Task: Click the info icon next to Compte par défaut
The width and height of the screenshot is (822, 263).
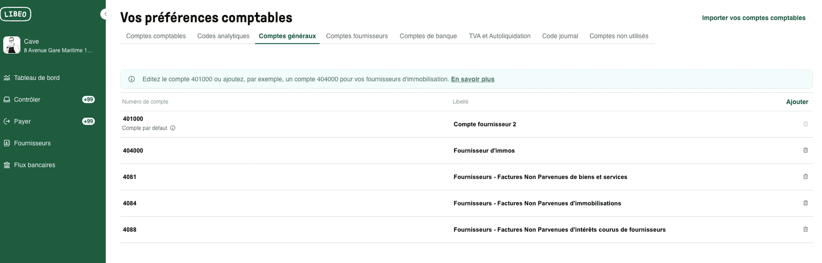Action: click(x=173, y=128)
